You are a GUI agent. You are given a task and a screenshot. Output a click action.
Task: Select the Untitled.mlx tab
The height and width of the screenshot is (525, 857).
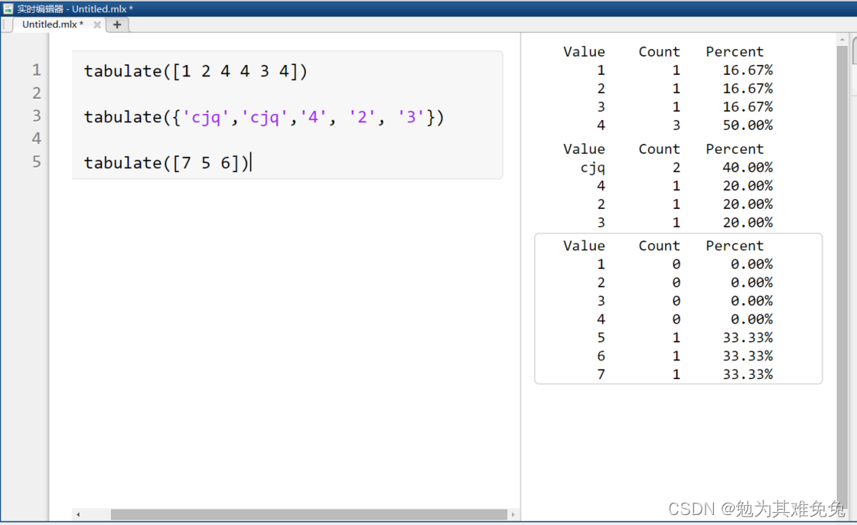pos(51,24)
